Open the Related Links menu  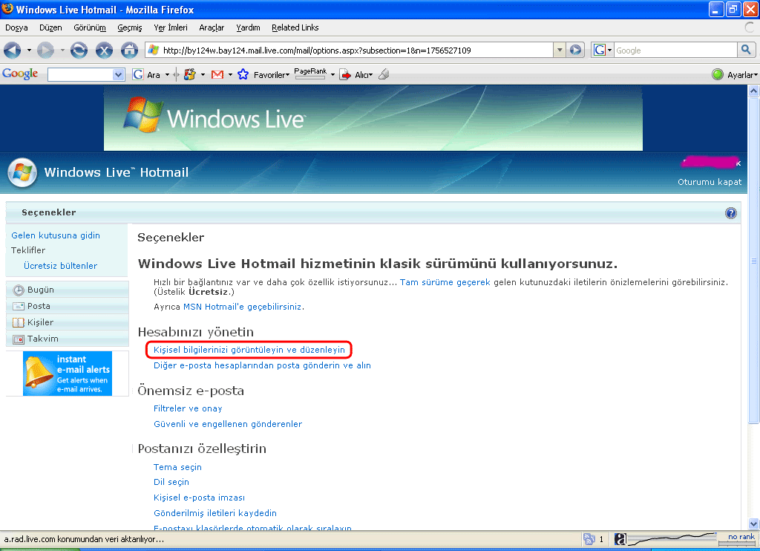pyautogui.click(x=295, y=27)
